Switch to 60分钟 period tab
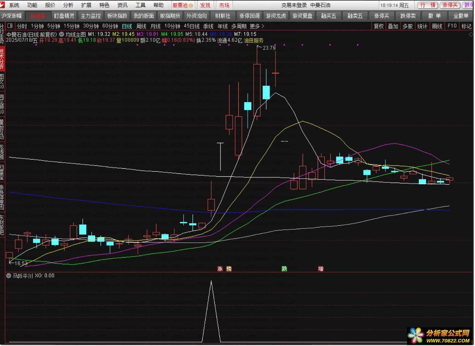Screen dimensions: 475x346 click(x=110, y=26)
